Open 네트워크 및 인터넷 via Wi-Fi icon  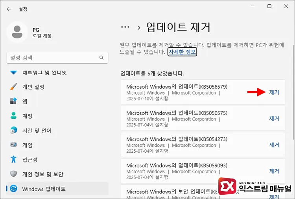coord(13,72)
